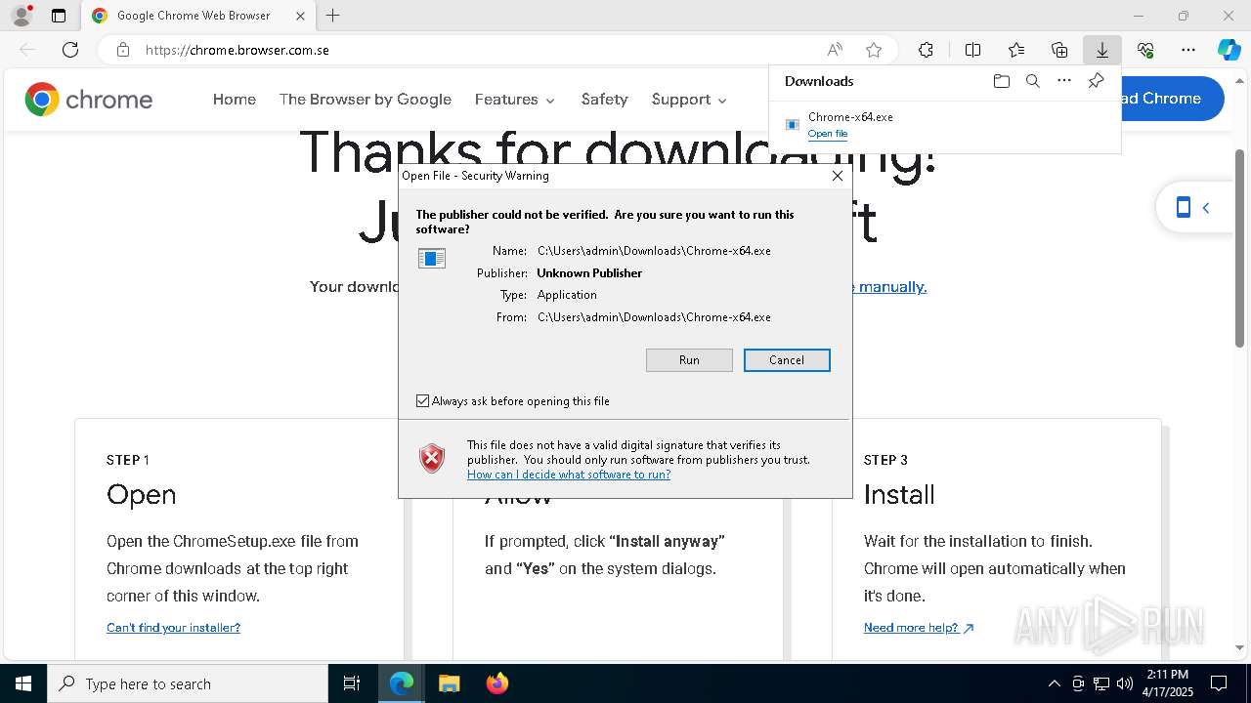
Task: Open network icon in system tray
Action: click(x=1101, y=683)
